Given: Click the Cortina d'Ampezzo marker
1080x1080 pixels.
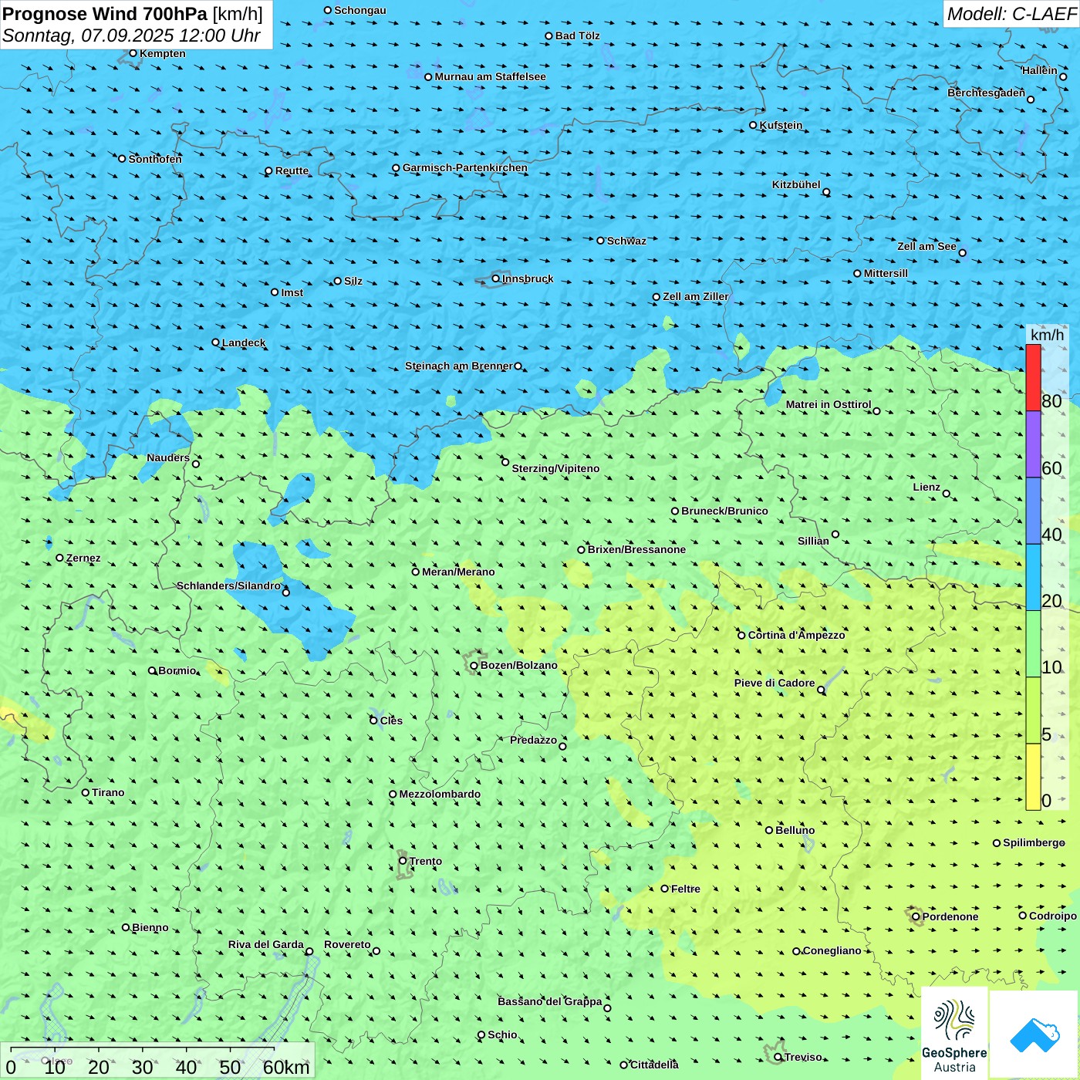Looking at the screenshot, I should (x=741, y=636).
